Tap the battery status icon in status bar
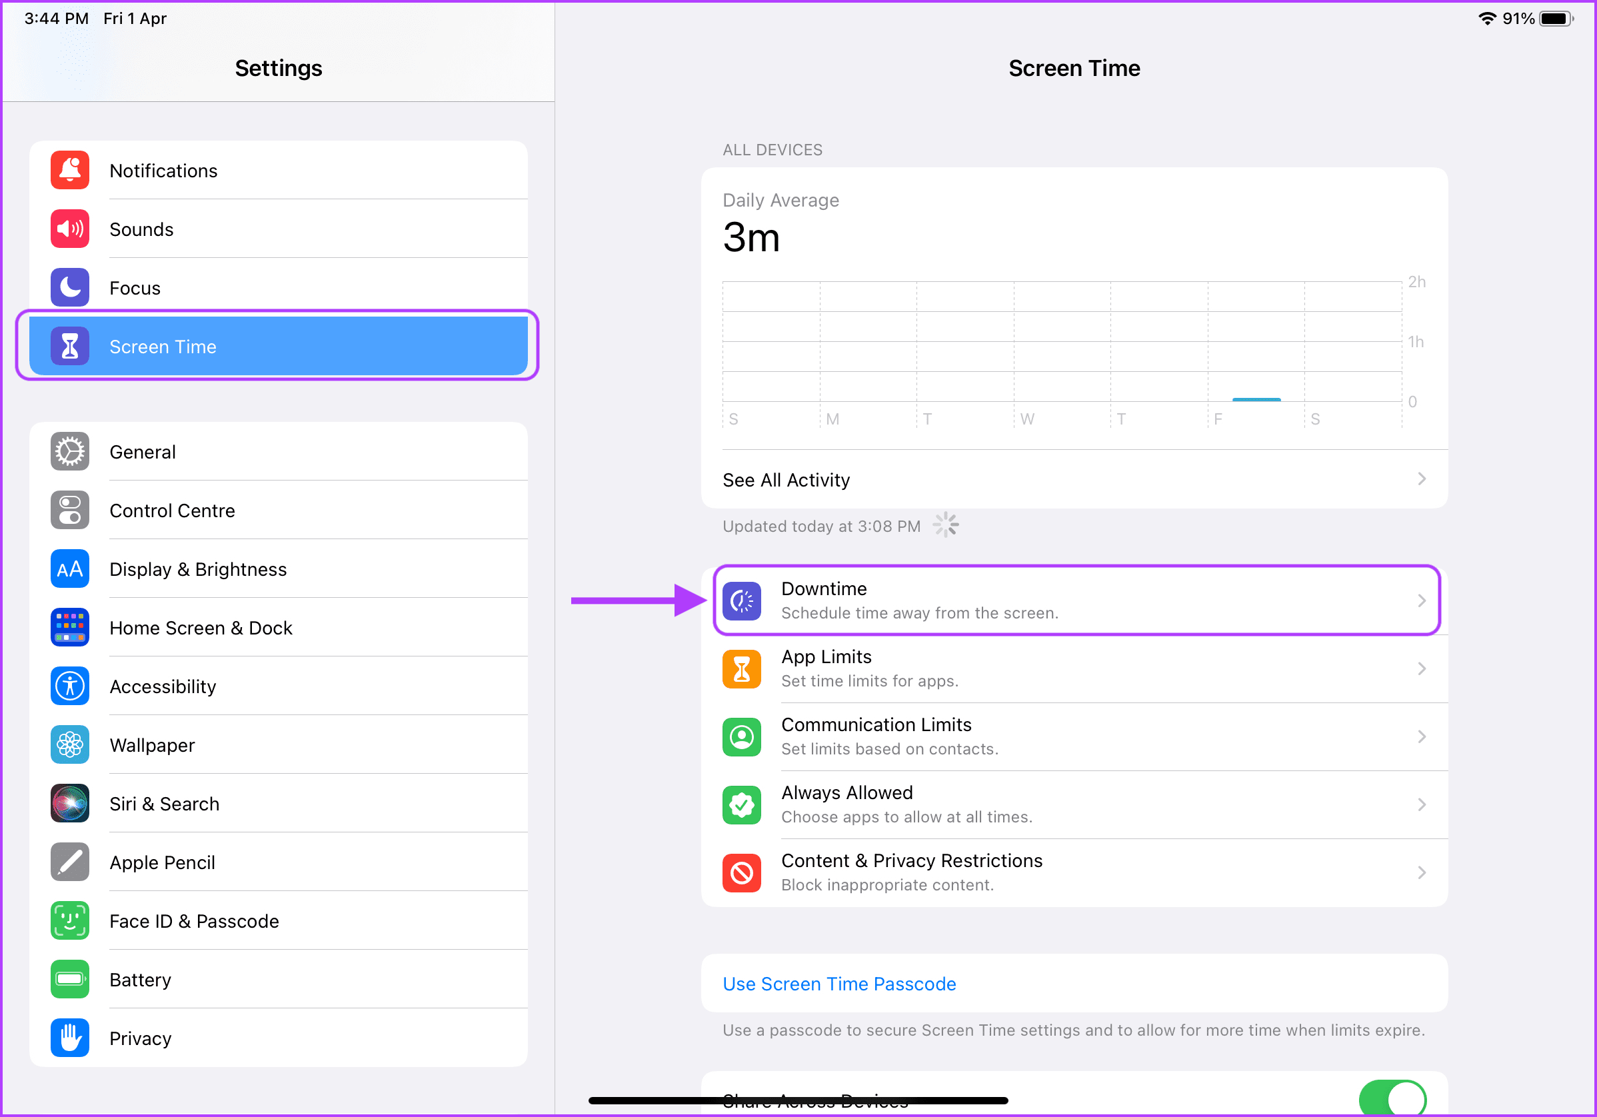This screenshot has width=1597, height=1117. (1556, 19)
